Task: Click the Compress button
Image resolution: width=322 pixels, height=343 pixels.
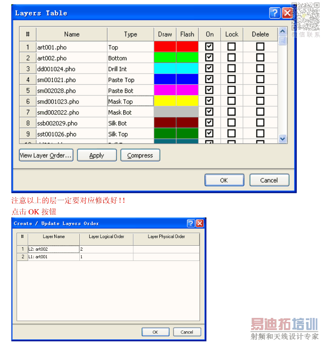Action: point(140,155)
